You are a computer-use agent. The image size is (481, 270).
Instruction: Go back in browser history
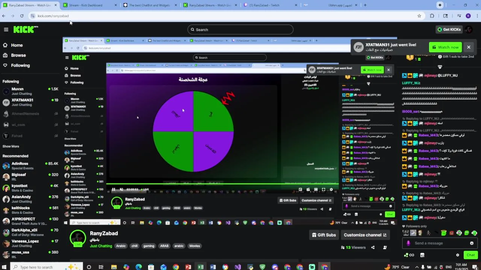click(4, 16)
